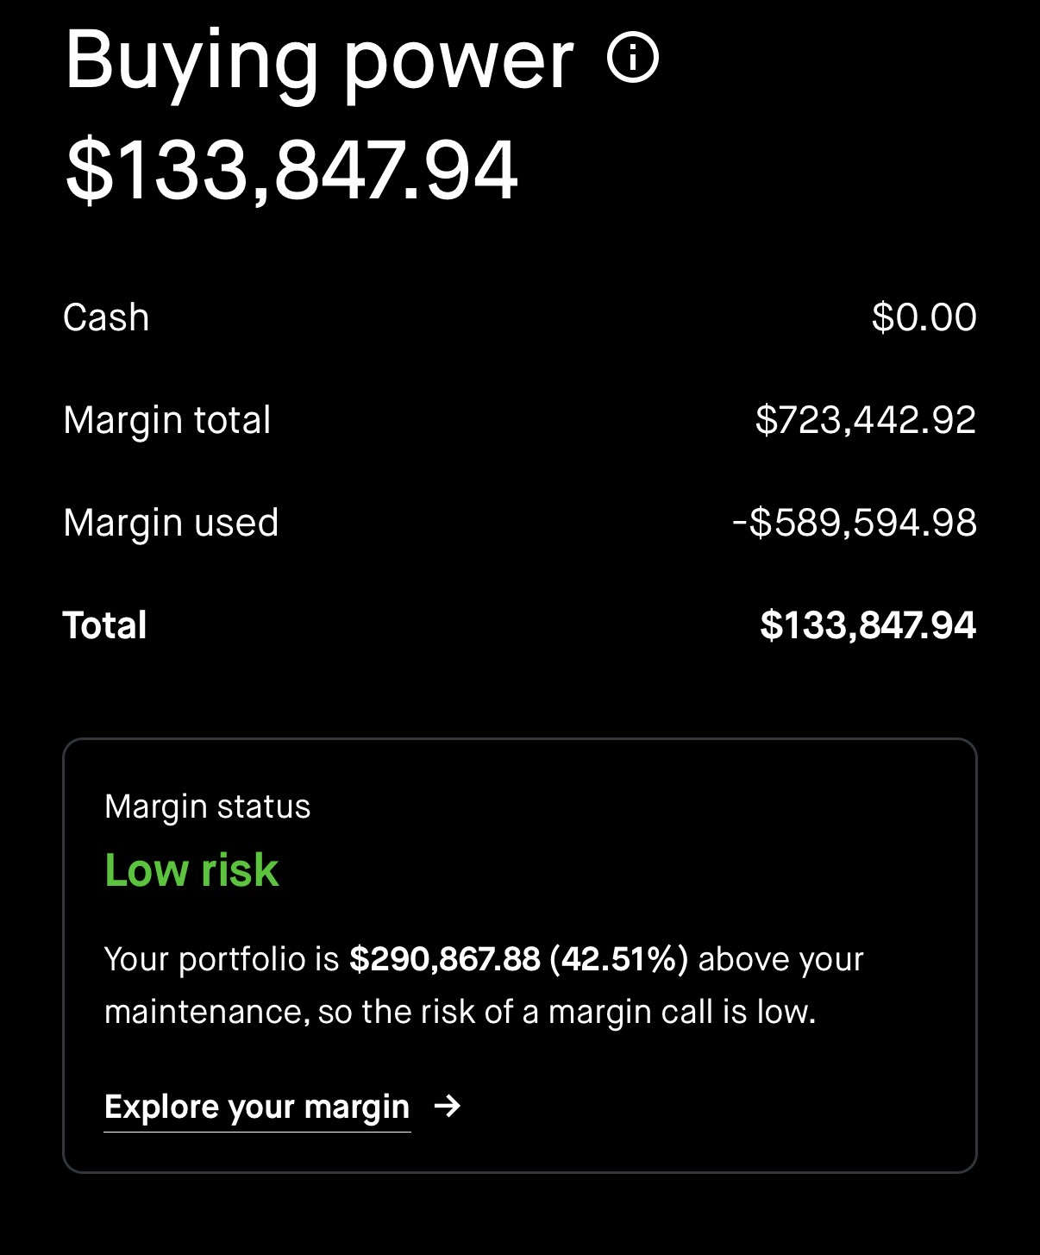Tap the phrase above your in the card
Viewport: 1040px width, 1255px height.
[780, 960]
